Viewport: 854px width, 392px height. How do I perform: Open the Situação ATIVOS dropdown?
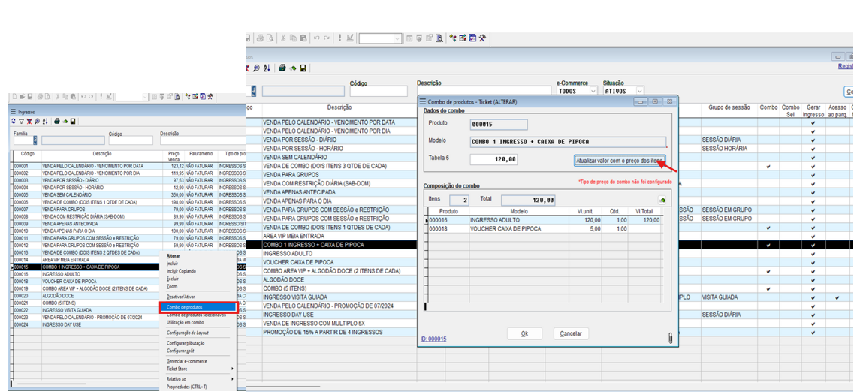(639, 91)
